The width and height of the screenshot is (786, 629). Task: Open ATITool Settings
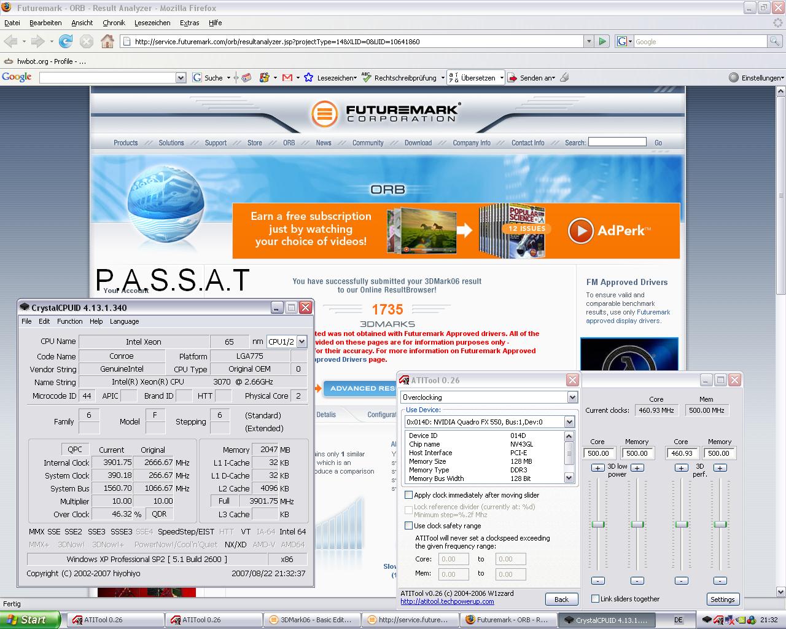(x=722, y=599)
